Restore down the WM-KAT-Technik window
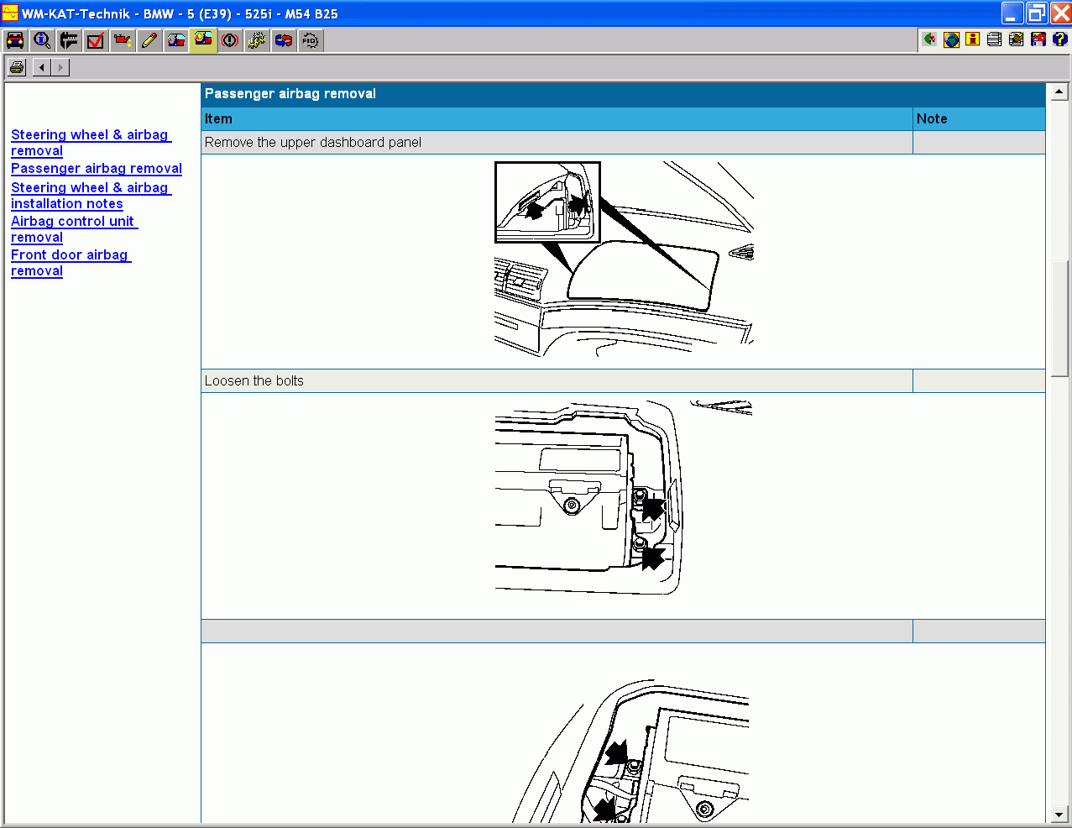 (1037, 13)
